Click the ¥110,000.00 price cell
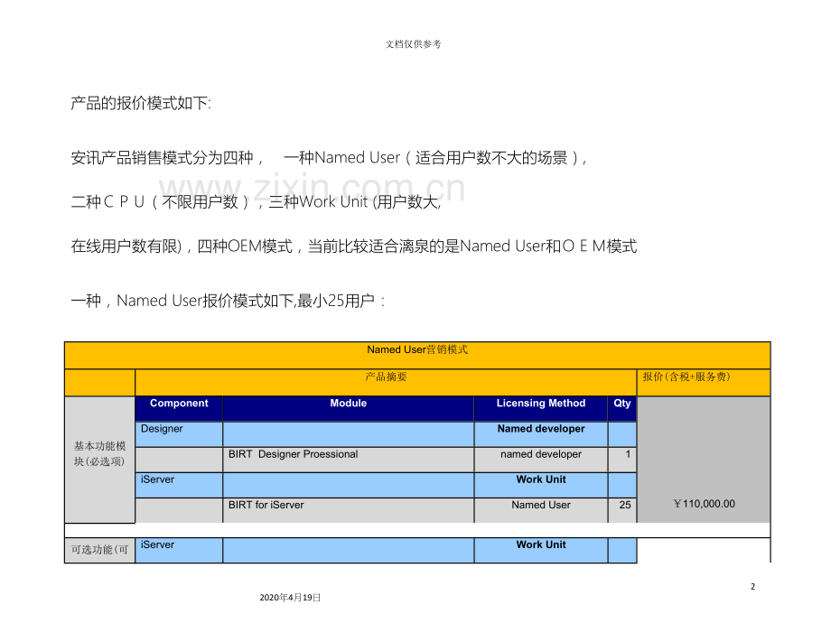 click(705, 504)
